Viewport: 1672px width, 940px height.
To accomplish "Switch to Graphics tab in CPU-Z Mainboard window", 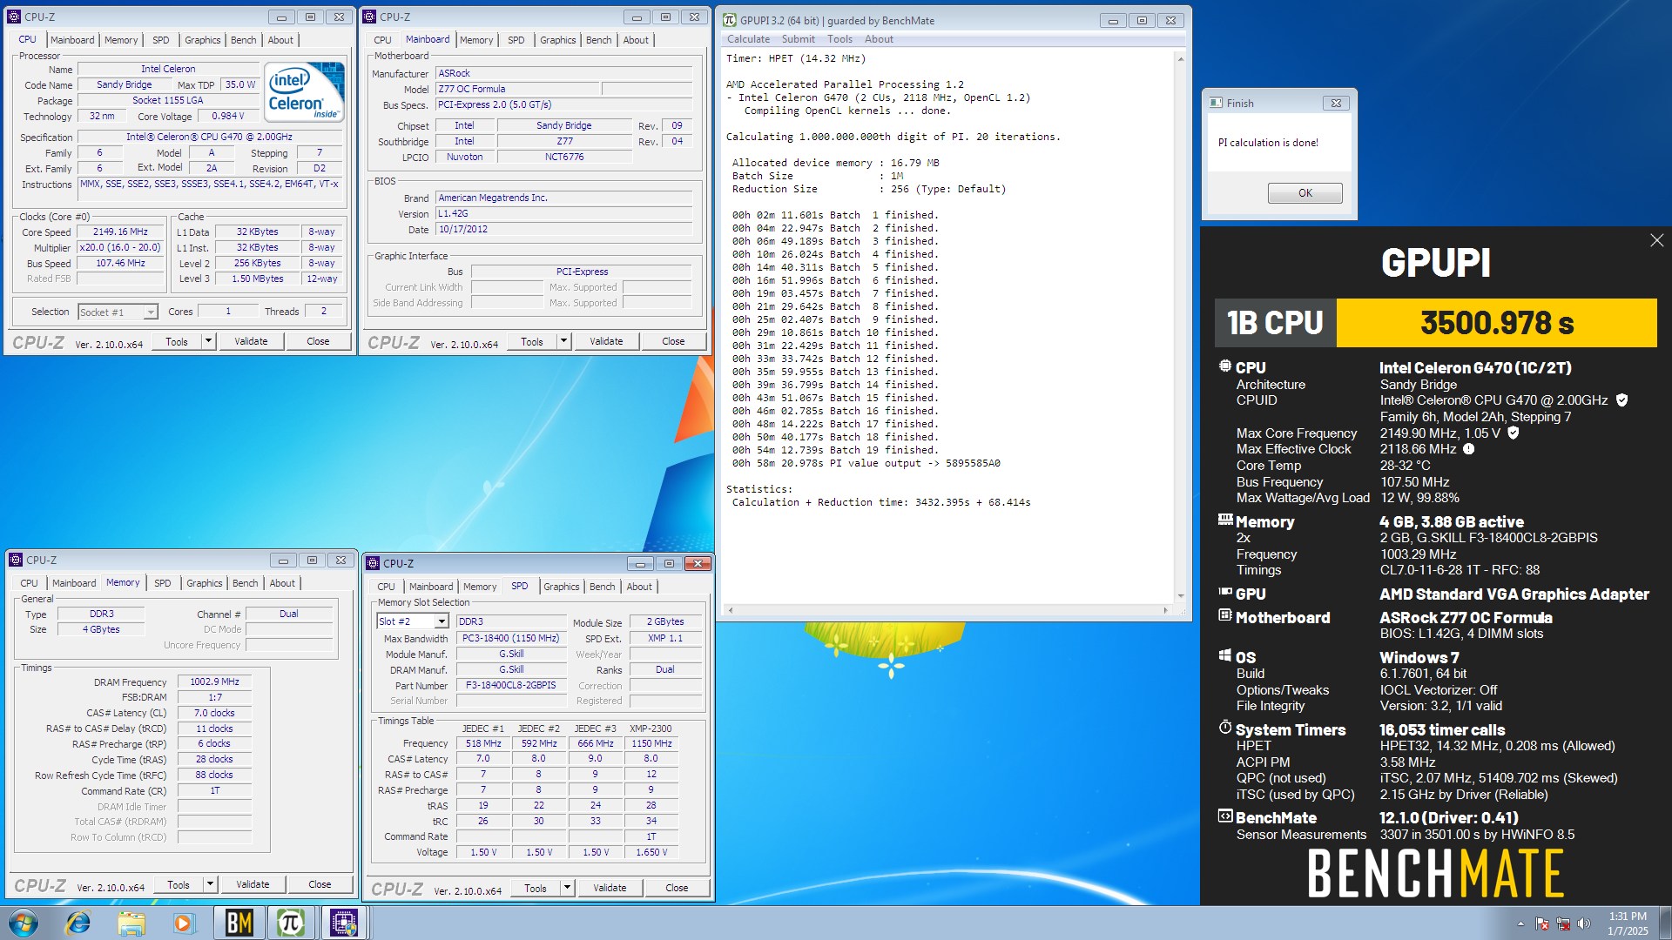I will click(557, 40).
